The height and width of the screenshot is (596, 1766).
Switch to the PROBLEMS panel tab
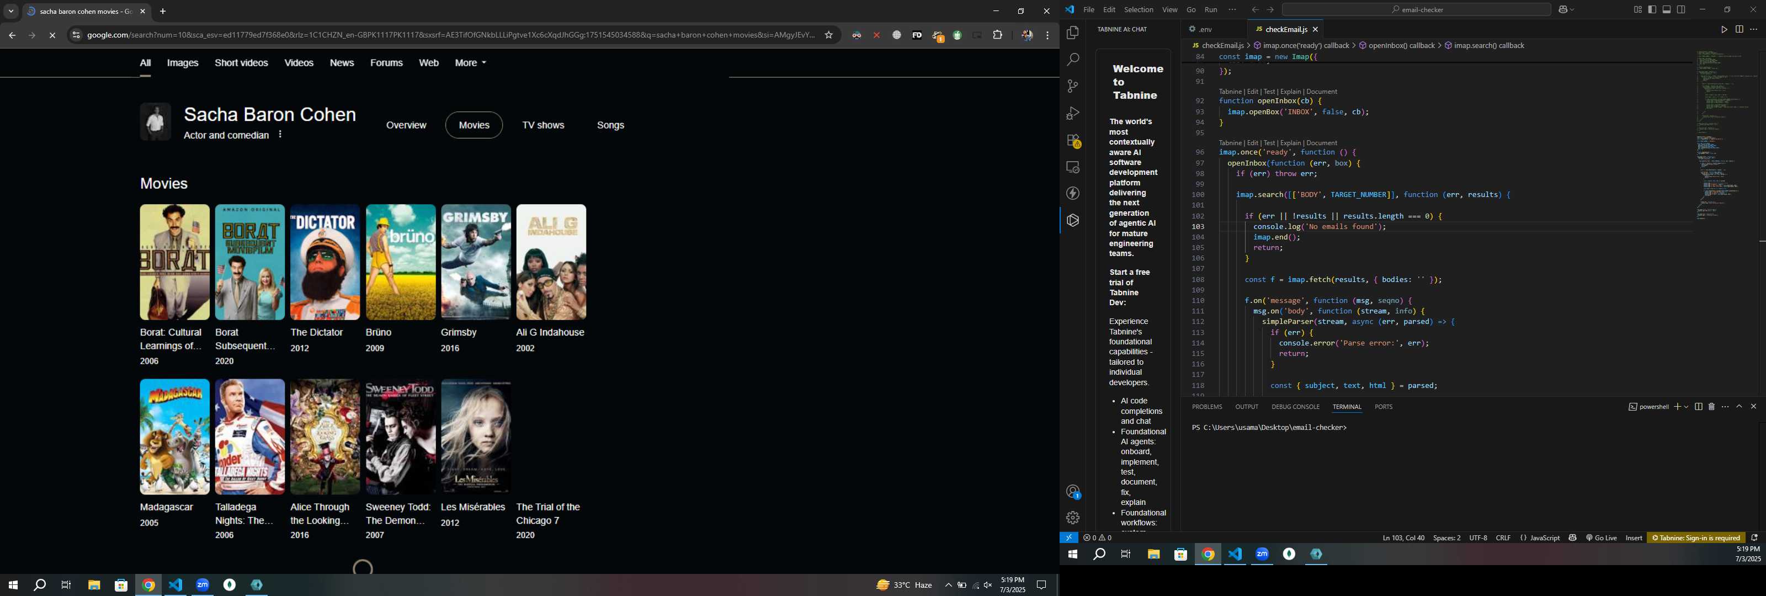coord(1206,407)
